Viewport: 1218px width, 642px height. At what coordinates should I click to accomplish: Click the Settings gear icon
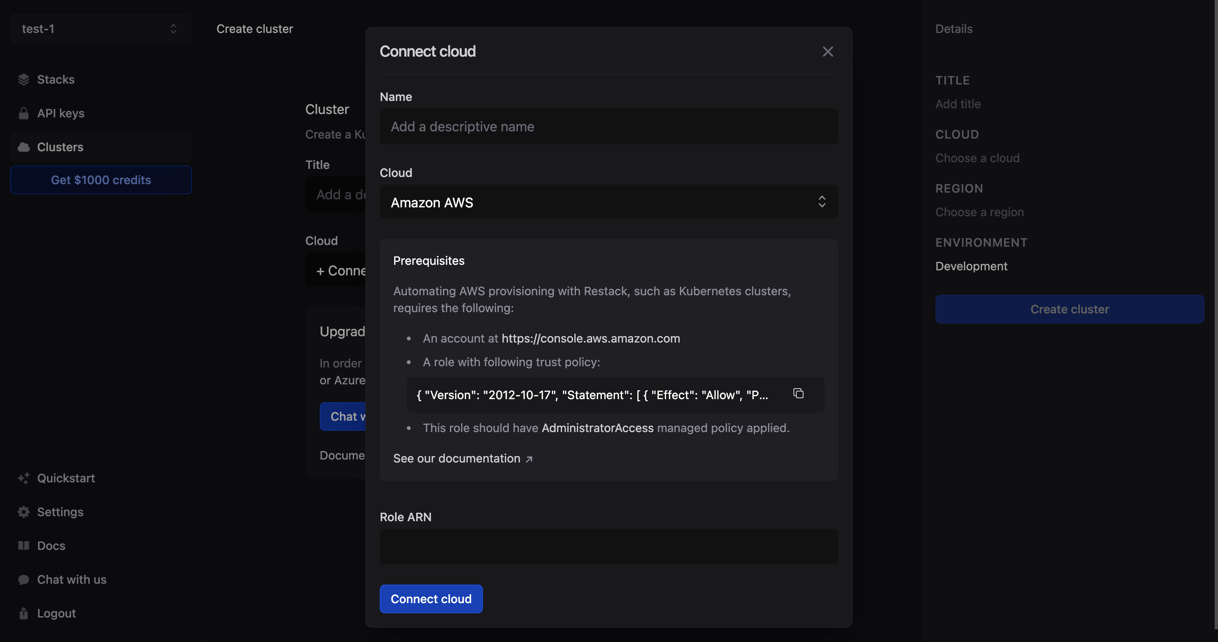pos(24,512)
